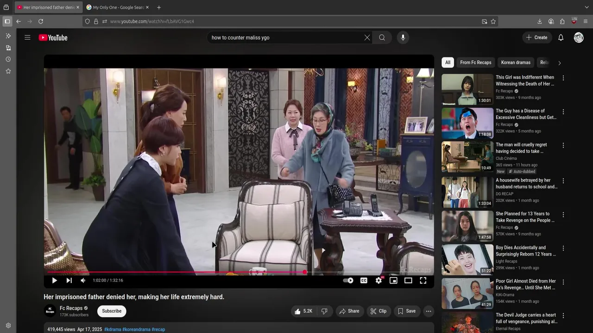
Task: Open the Fc Recaps channel name link
Action: tap(71, 308)
